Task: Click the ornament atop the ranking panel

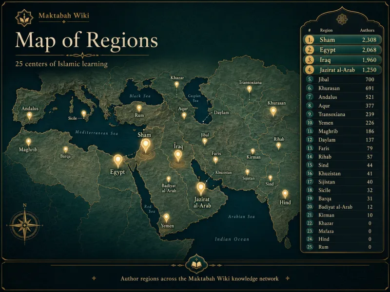Action: tap(342, 19)
